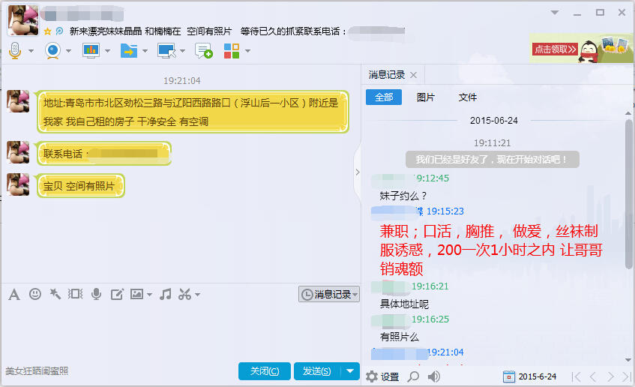Screen dimensions: 635x387
Task: Click scrollbar down arrow in history
Action: click(x=628, y=359)
